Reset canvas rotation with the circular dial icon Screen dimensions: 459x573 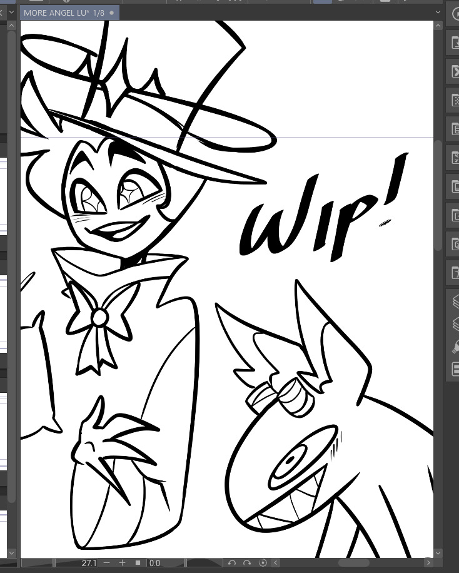(x=263, y=563)
